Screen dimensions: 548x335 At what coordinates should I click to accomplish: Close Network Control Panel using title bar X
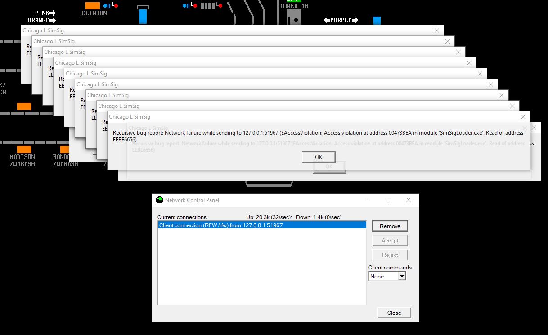coord(409,200)
